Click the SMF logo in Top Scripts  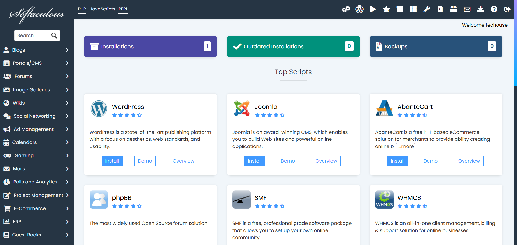tap(242, 200)
